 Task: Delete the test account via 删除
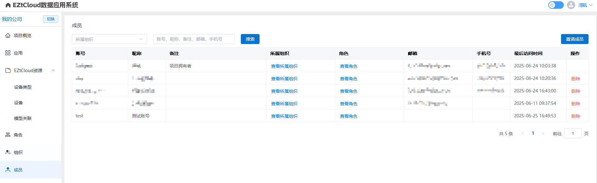pos(575,116)
